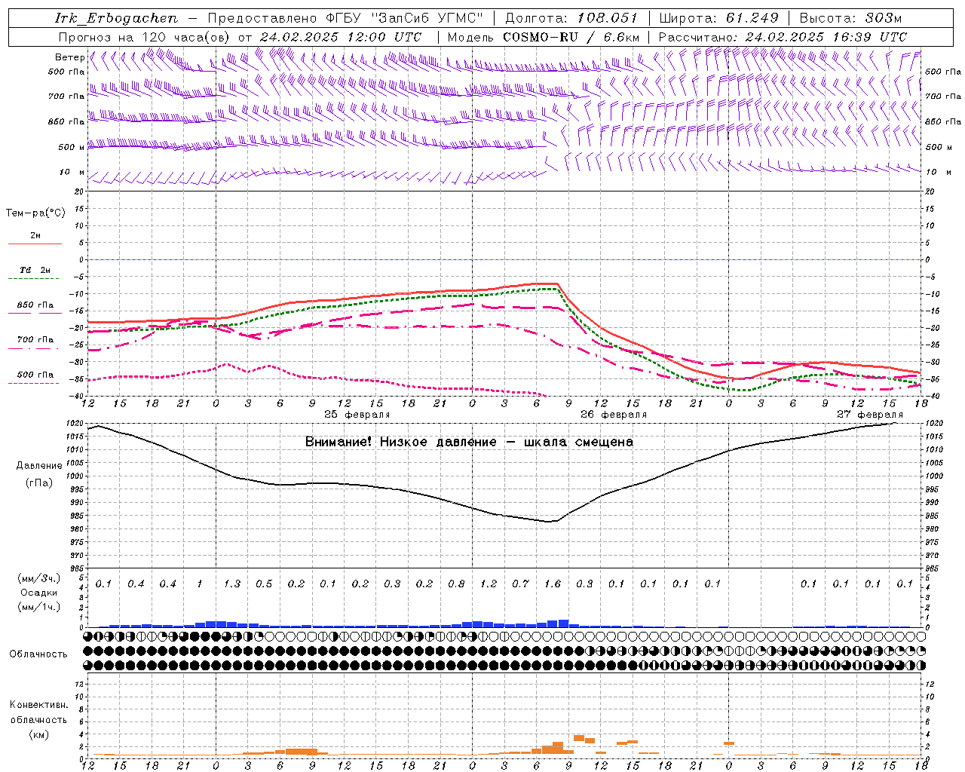Screen dimensions: 965x772
Task: Click the Рассчитано: 24.02.2025 16:39 UTC timestamp
Action: (x=783, y=37)
